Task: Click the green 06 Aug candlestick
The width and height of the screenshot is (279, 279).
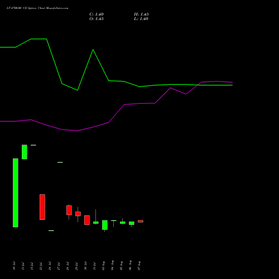Action: click(x=132, y=223)
